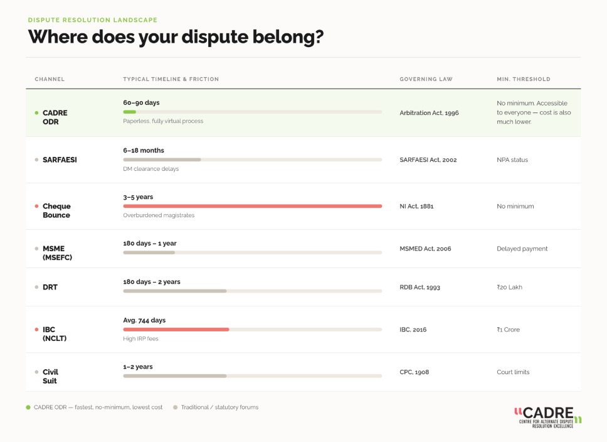
Task: Click the grey dot beside DRT
Action: click(37, 288)
